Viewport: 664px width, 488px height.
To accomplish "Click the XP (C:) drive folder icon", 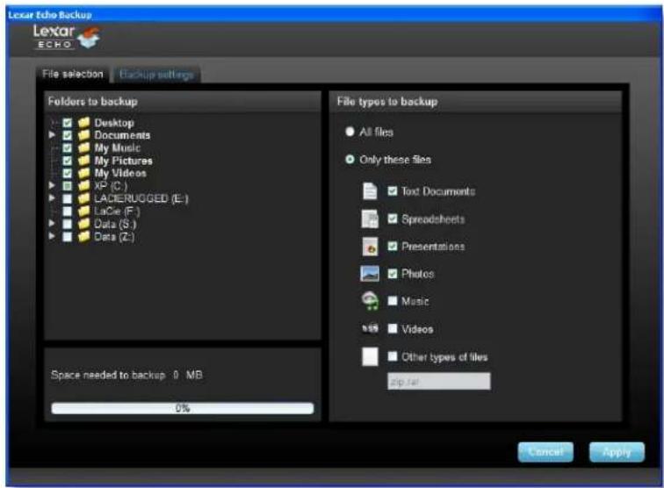I will tap(83, 185).
